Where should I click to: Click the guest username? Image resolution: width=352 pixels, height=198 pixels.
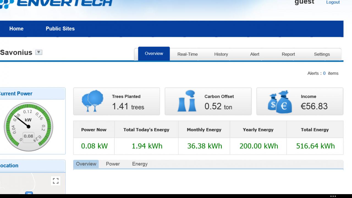304,2
